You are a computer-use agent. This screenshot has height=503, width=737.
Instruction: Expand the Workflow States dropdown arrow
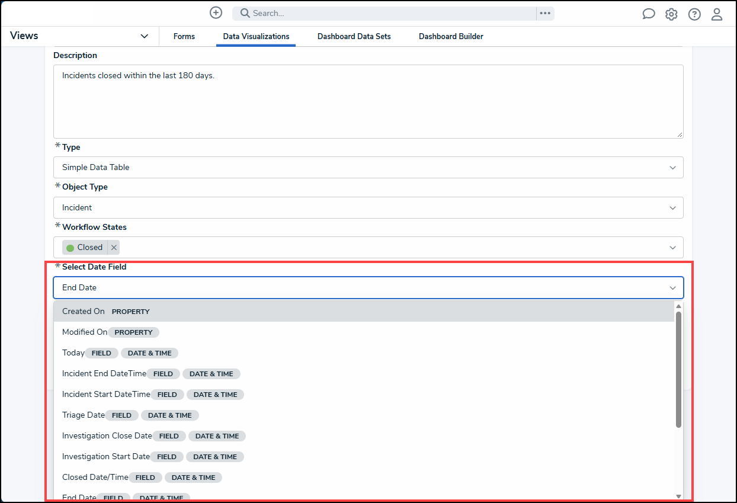pos(672,248)
